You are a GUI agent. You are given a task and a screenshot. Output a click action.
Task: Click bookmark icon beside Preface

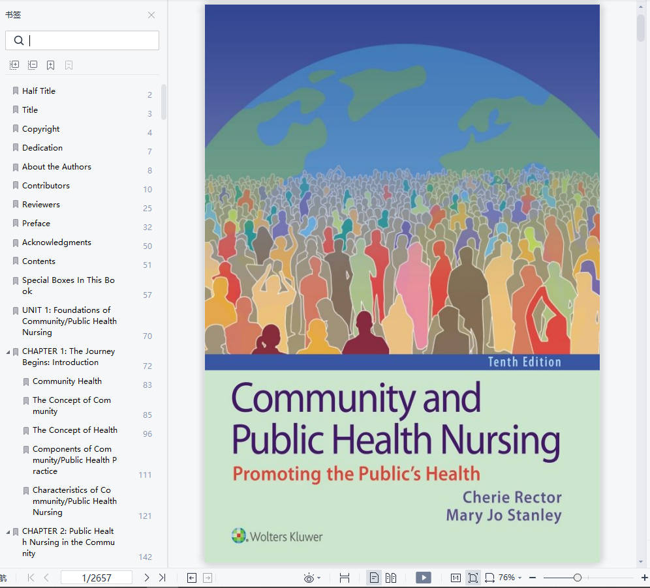point(16,223)
